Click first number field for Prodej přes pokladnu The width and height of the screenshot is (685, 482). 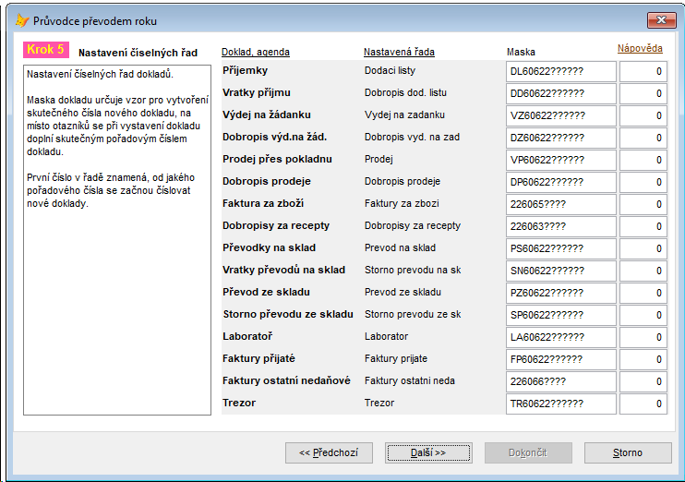643,160
